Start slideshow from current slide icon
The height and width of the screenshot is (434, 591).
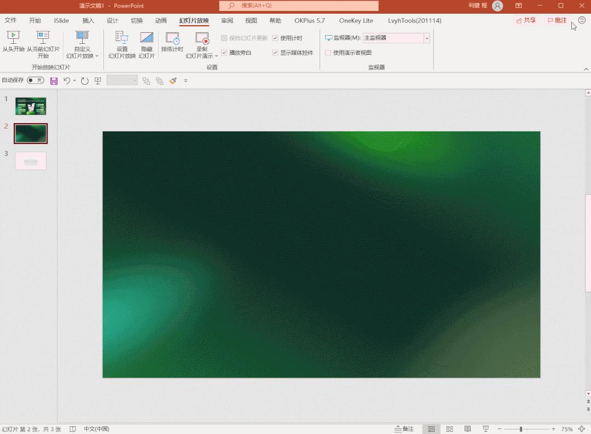pyautogui.click(x=43, y=37)
